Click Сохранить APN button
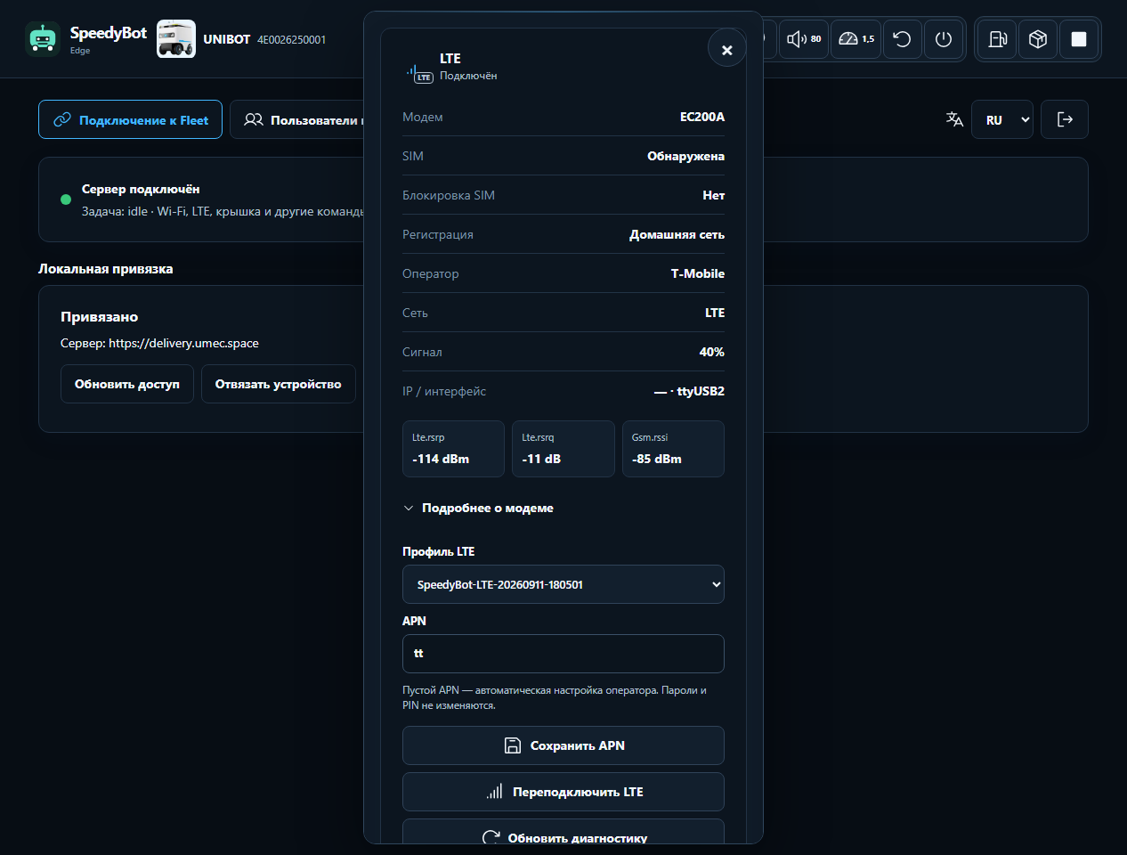This screenshot has height=855, width=1127. click(x=563, y=745)
